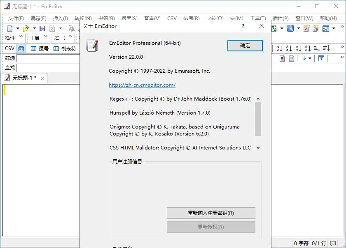
Task: Click the blue down-arrow navigation icon
Action: tap(304, 58)
